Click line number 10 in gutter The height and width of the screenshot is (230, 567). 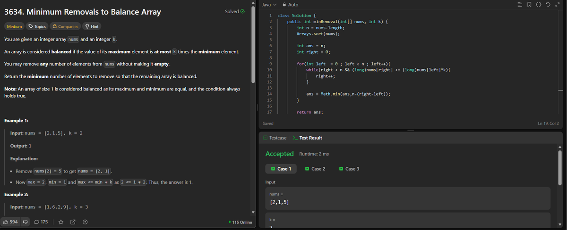(x=269, y=70)
